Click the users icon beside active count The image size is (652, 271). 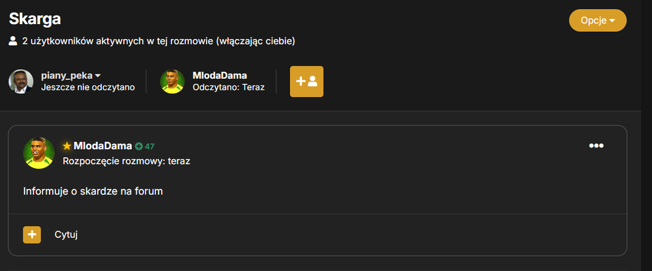[13, 41]
